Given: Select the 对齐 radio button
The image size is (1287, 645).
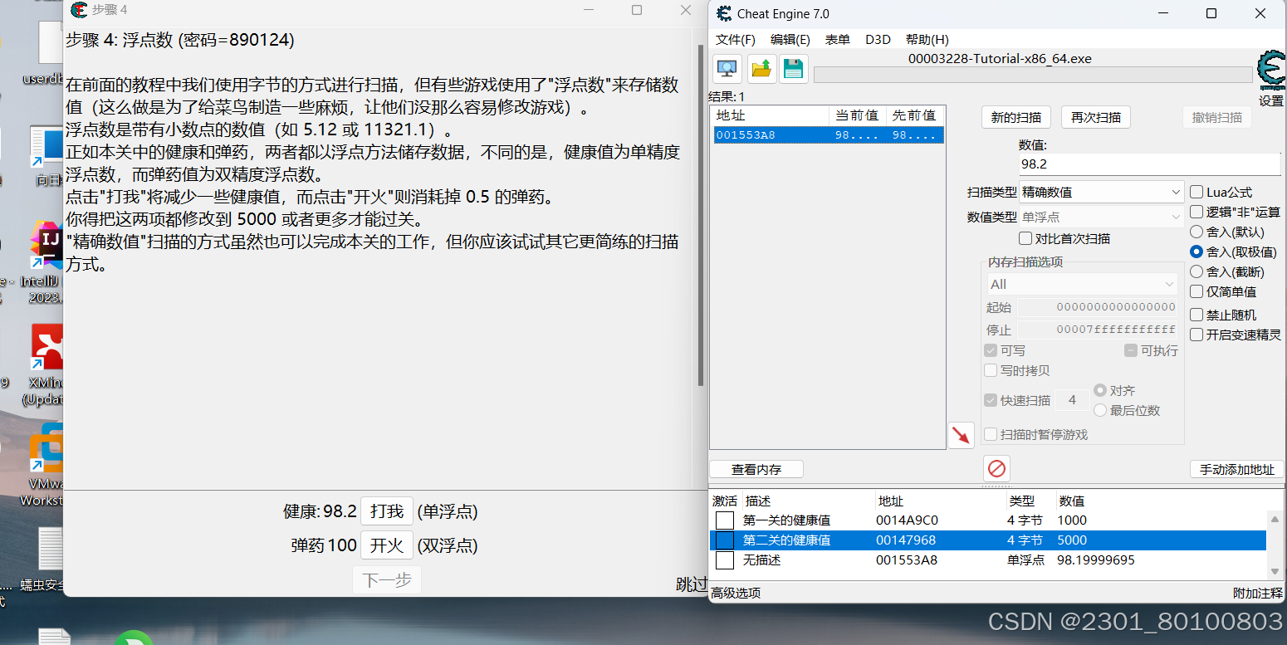Looking at the screenshot, I should (x=1100, y=390).
